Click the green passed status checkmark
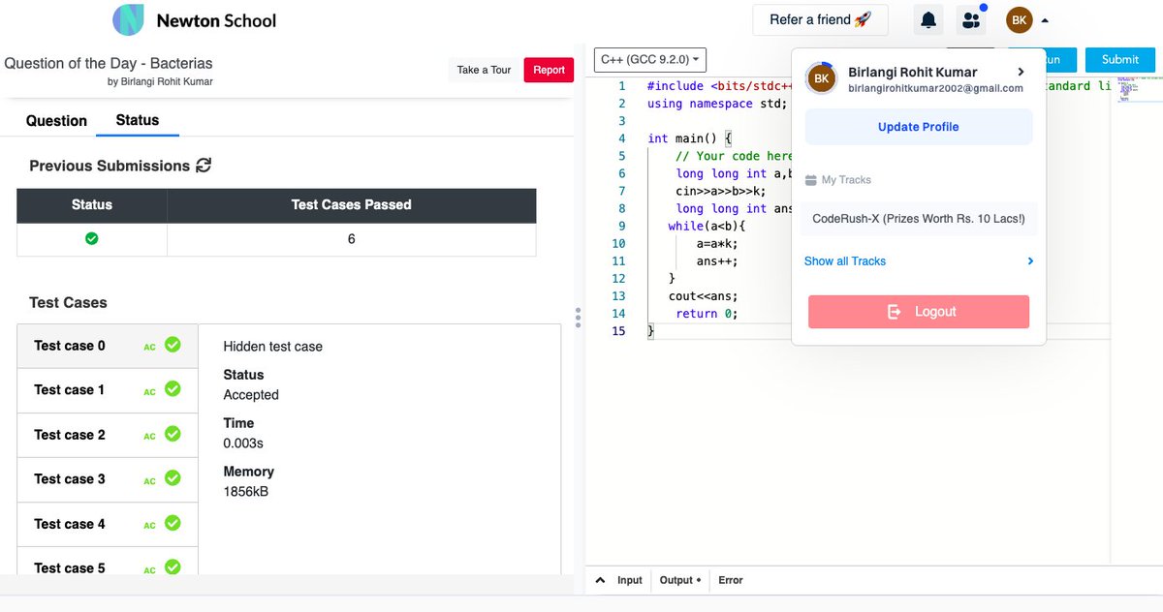Image resolution: width=1163 pixels, height=612 pixels. point(92,238)
